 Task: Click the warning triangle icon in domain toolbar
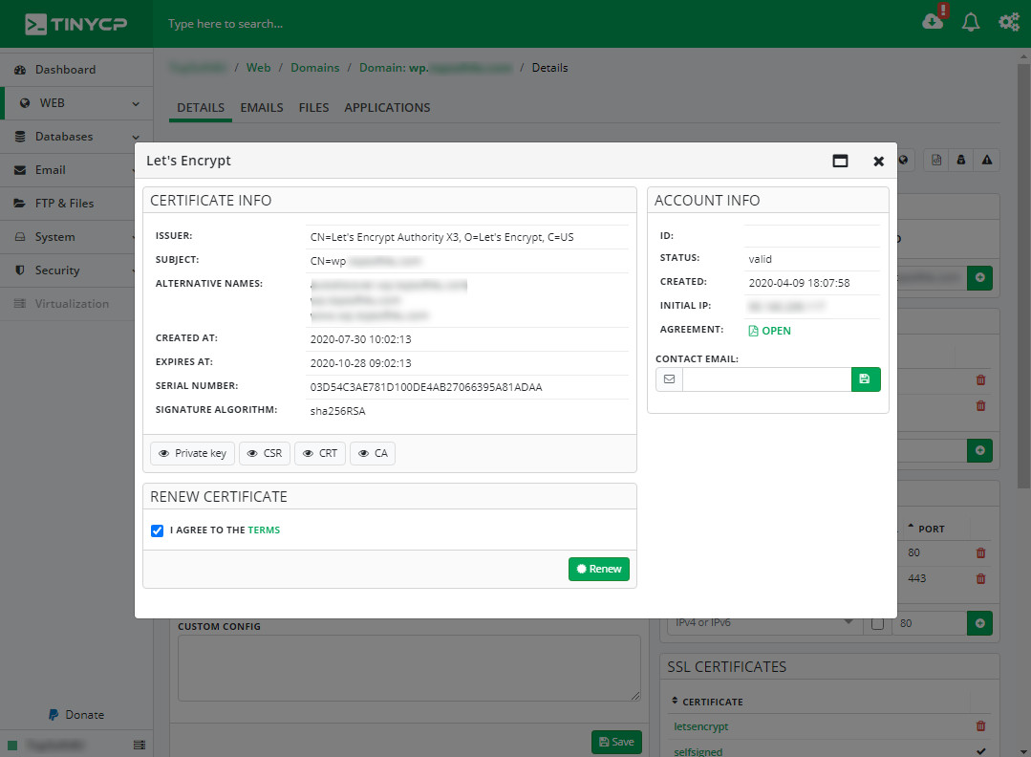987,160
